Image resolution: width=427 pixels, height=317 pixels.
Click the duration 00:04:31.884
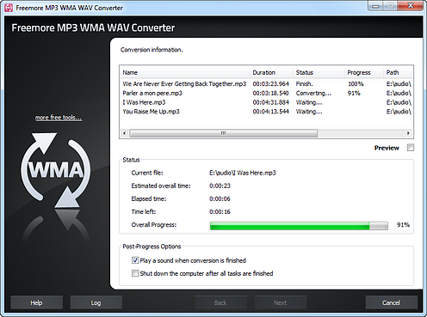point(270,102)
